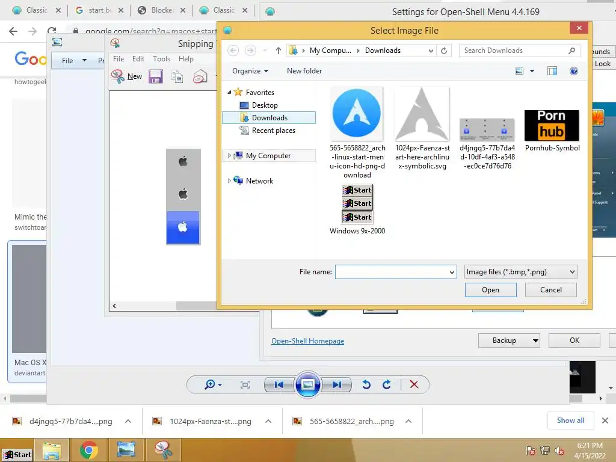Go up one folder level arrow
Screen dimensions: 616x462
tap(278, 51)
